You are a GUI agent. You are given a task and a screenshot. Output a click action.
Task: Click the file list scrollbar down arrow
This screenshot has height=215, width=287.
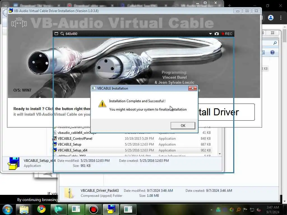coord(220,154)
